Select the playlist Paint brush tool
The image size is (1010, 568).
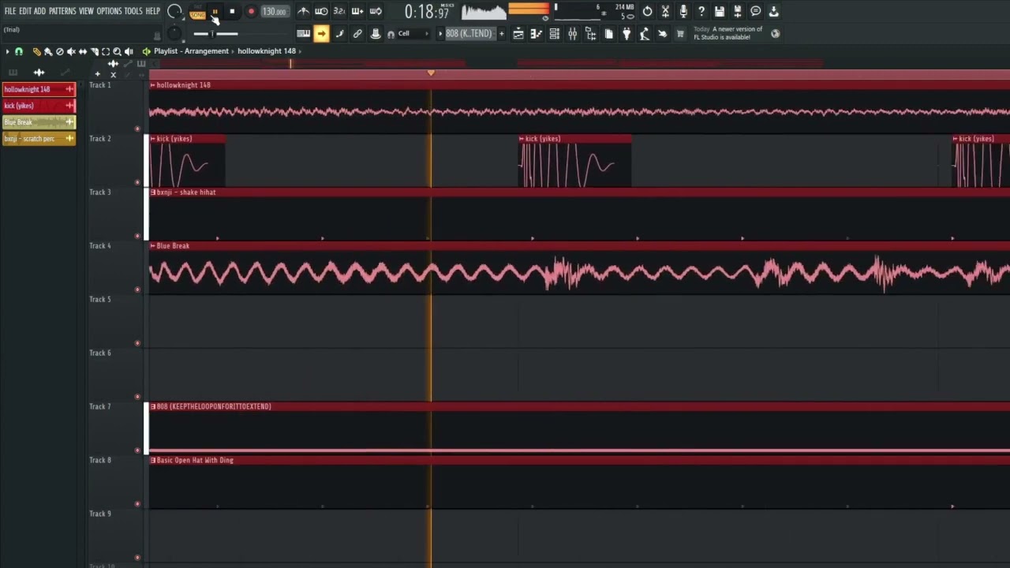click(x=47, y=51)
